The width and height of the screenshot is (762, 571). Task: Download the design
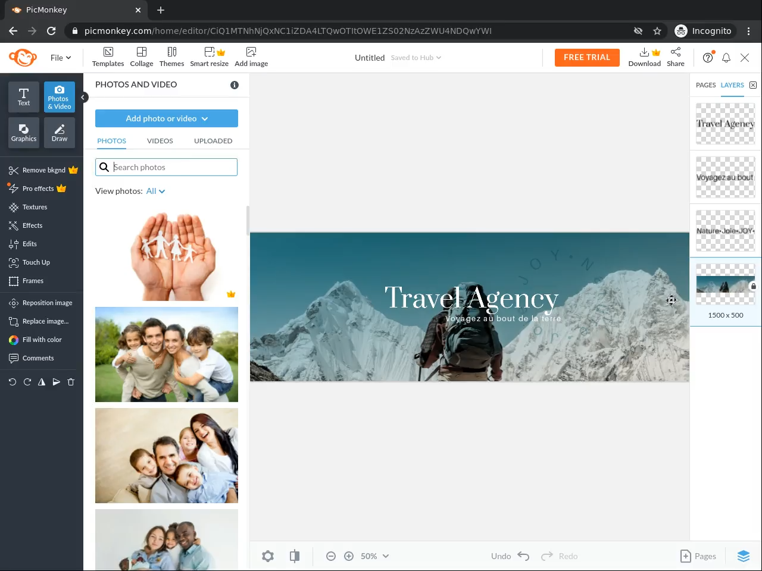645,57
